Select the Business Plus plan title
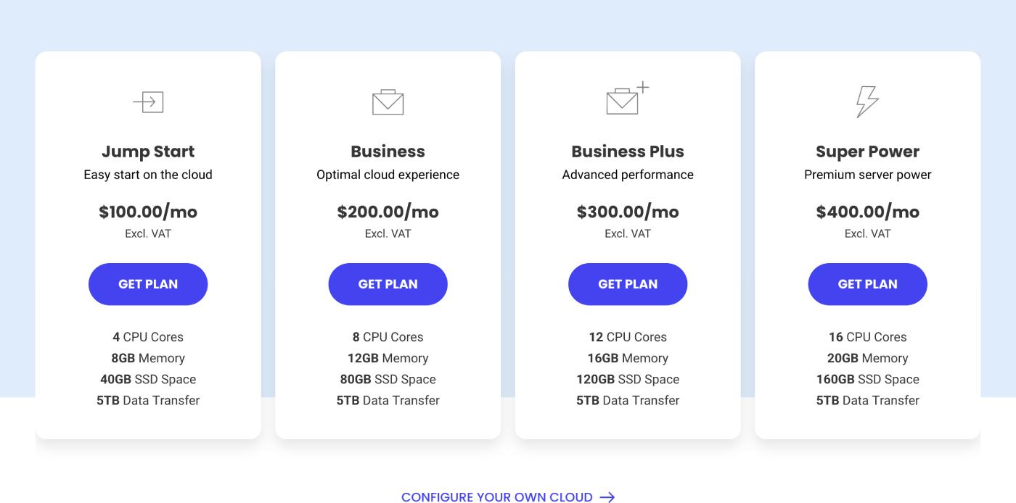This screenshot has height=503, width=1016. (628, 151)
